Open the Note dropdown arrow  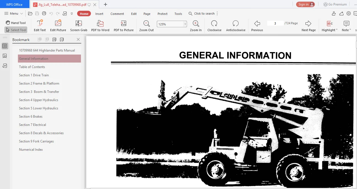(350, 30)
